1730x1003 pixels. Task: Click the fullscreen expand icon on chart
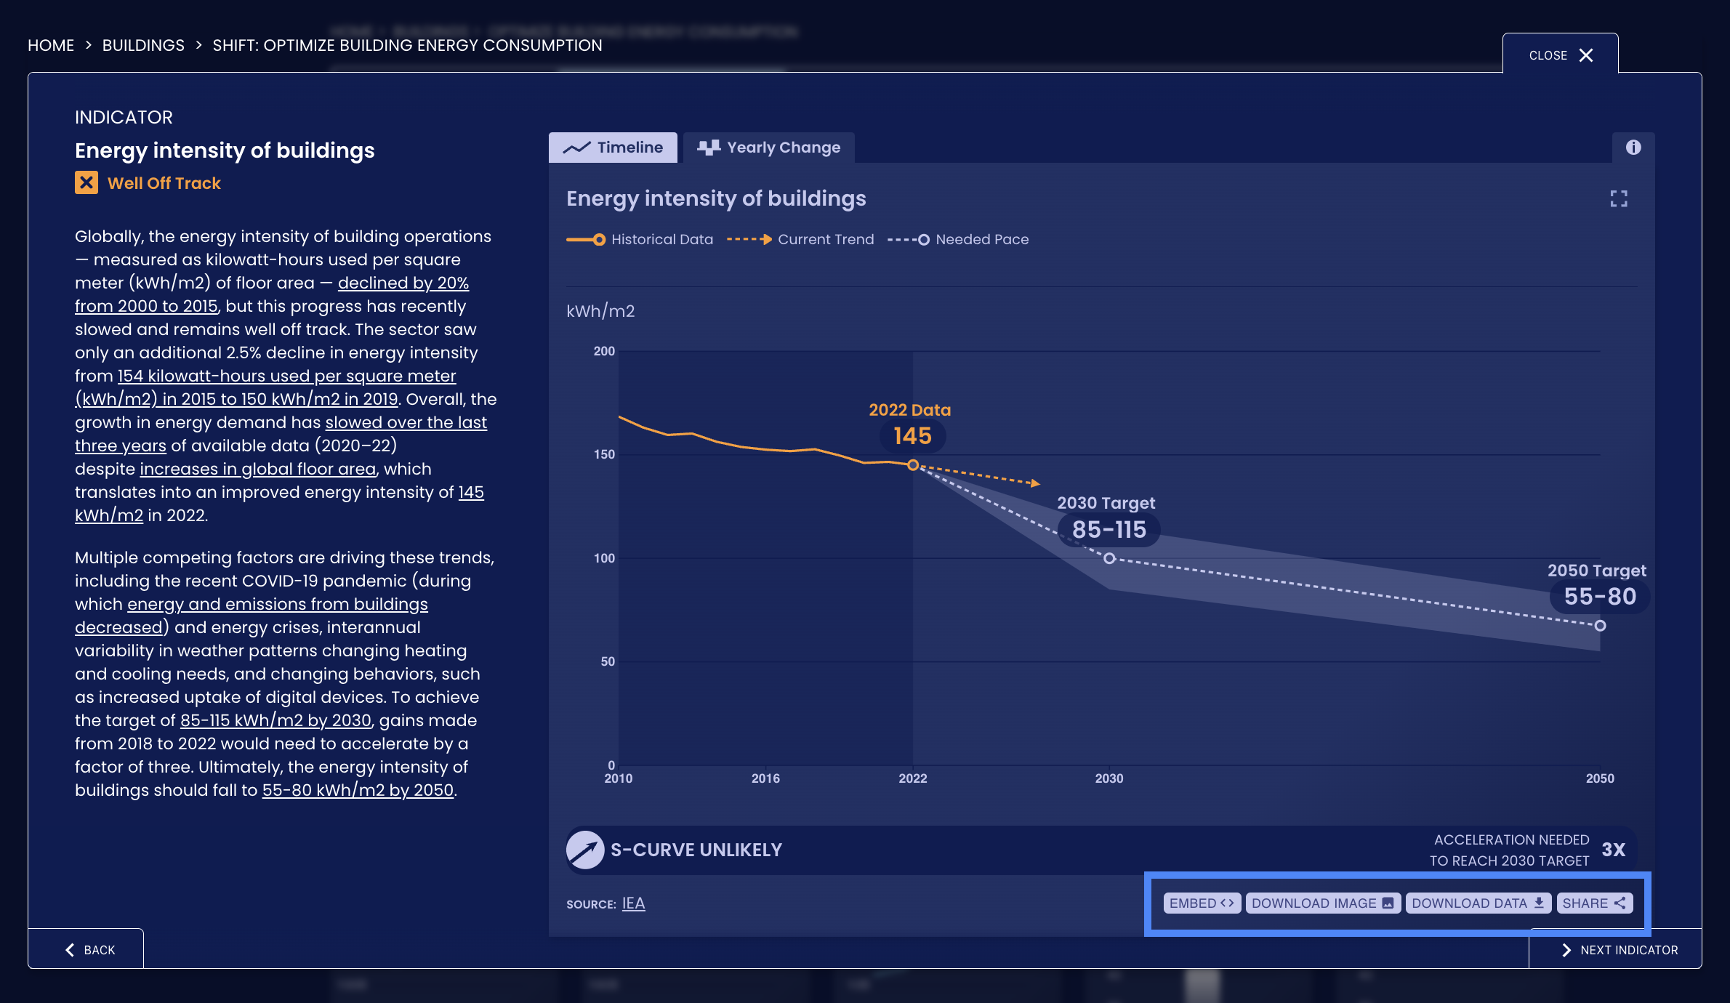(1619, 198)
